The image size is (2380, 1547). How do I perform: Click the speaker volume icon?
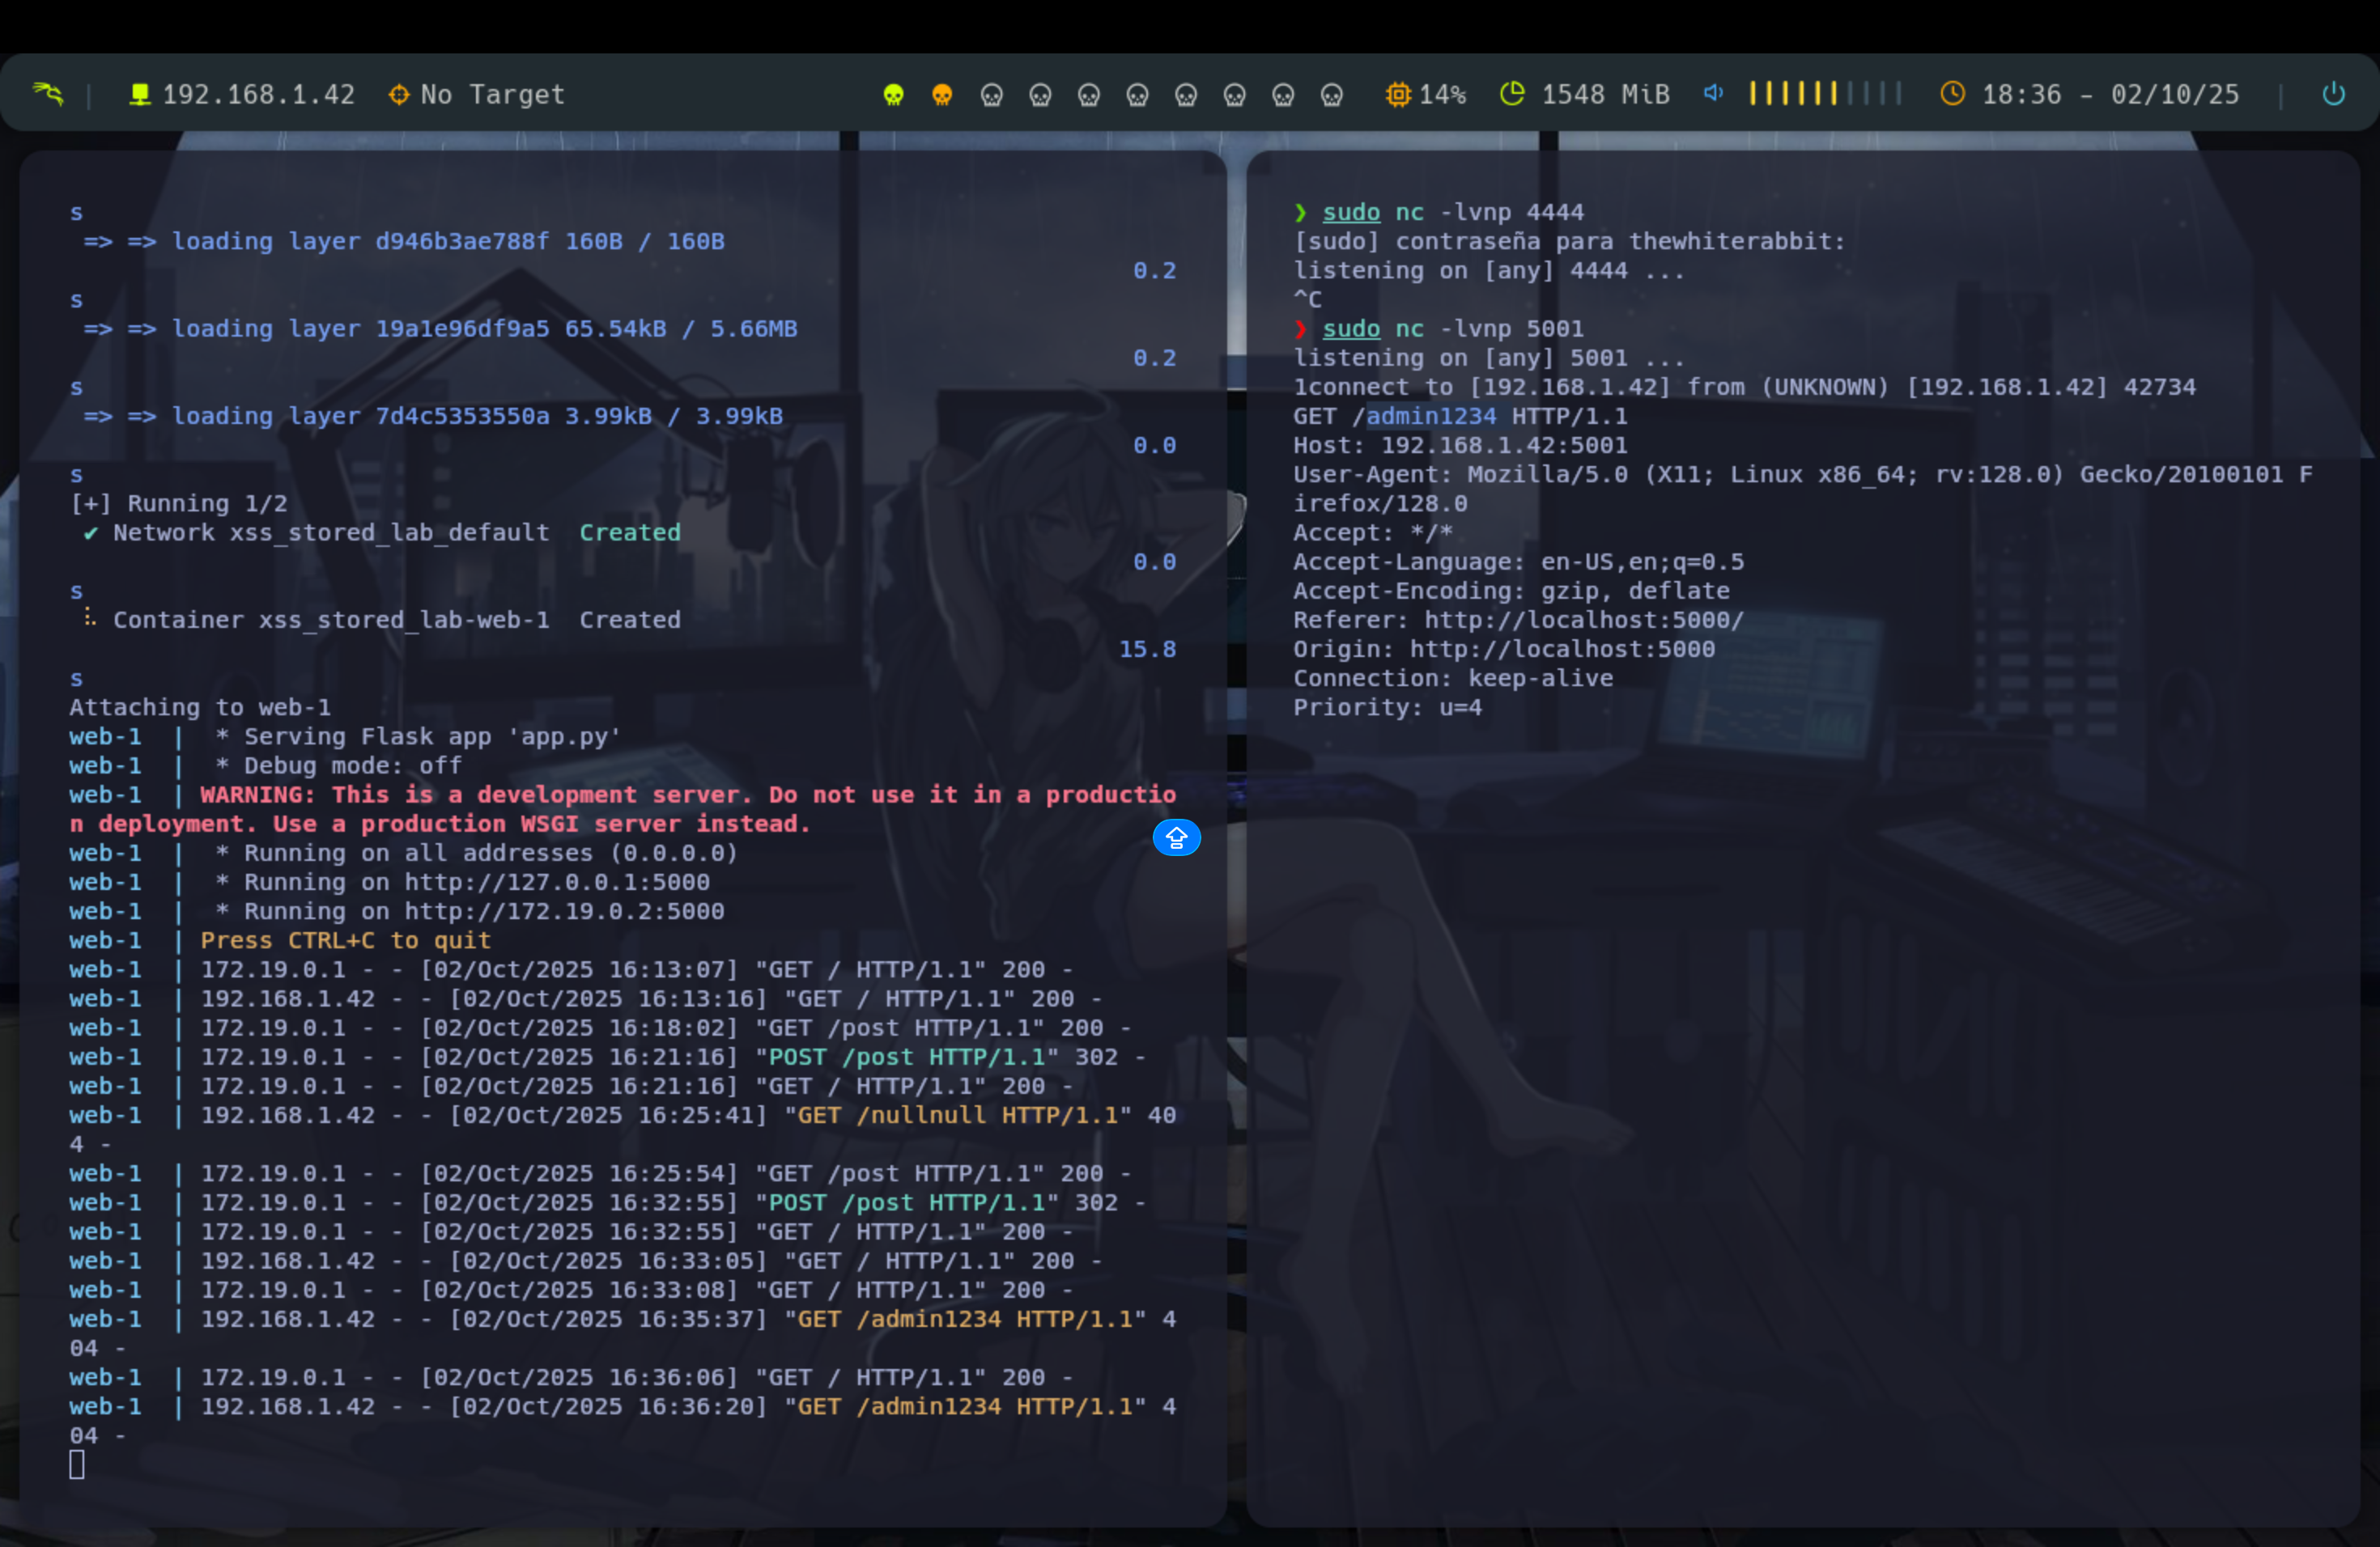tap(1713, 93)
